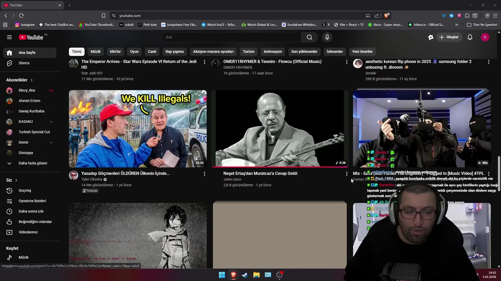
Task: Open more options for Neşet Ertaş video
Action: 346,174
